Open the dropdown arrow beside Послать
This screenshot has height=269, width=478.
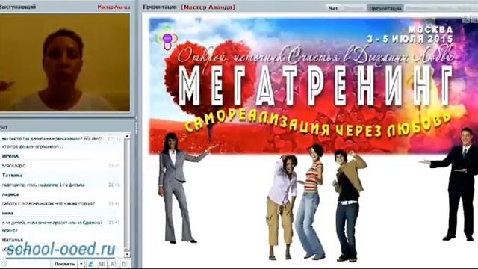[x=81, y=264]
